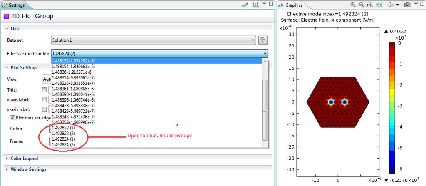Toggle the x-axis label checkbox

(44, 100)
